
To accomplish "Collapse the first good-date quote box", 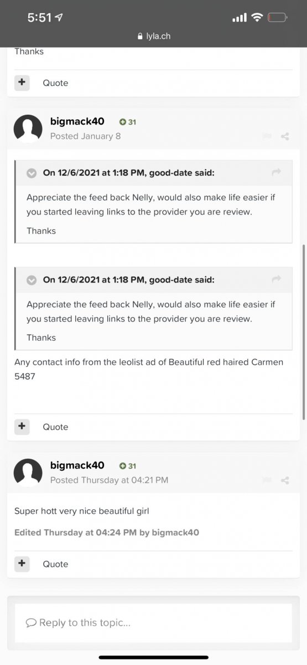I will pos(32,173).
